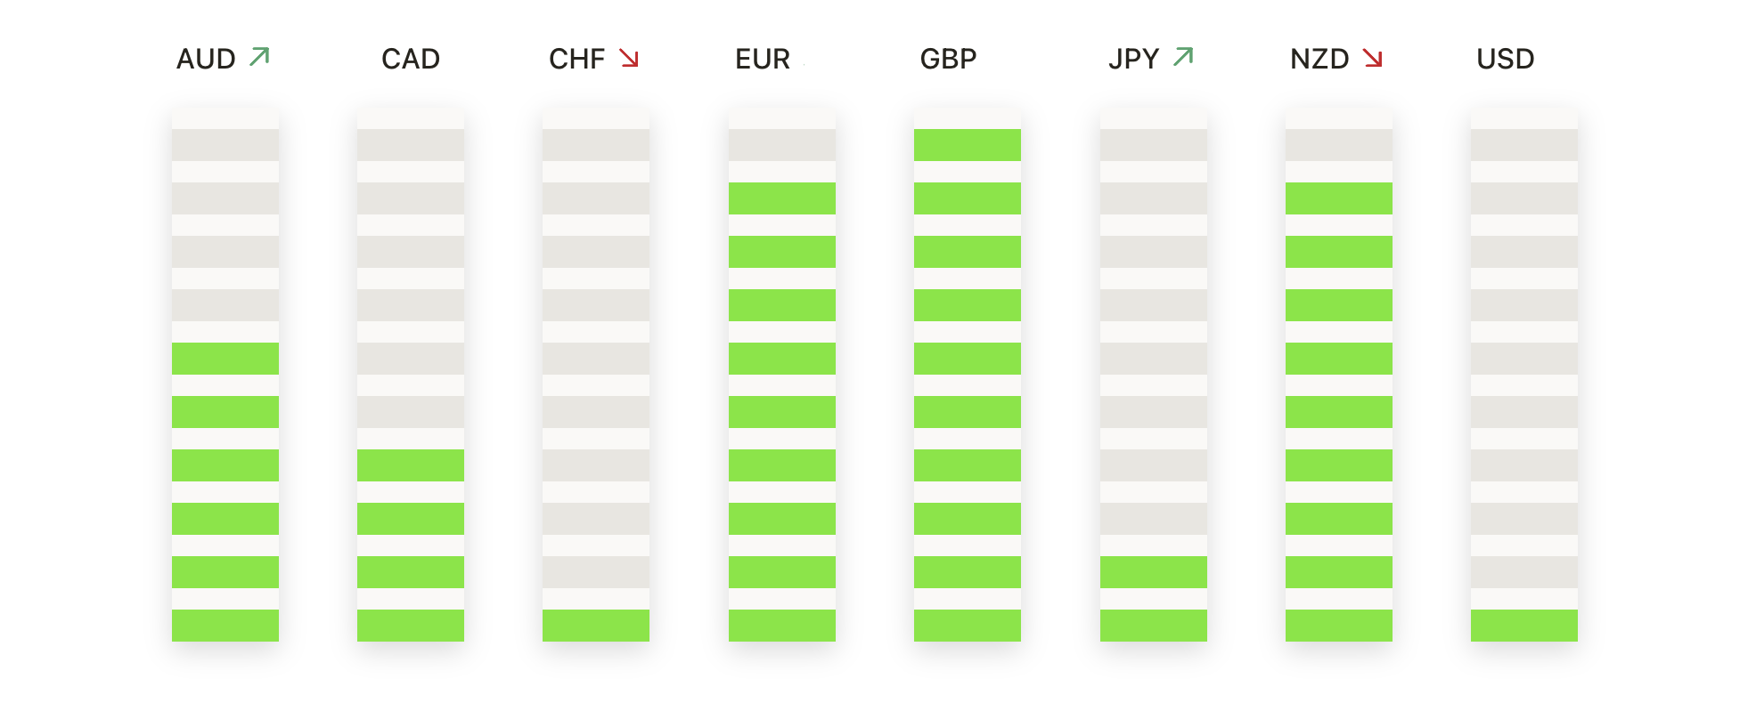Click the upper green segment of JPY meter
This screenshot has height=703, width=1748.
point(1154,572)
